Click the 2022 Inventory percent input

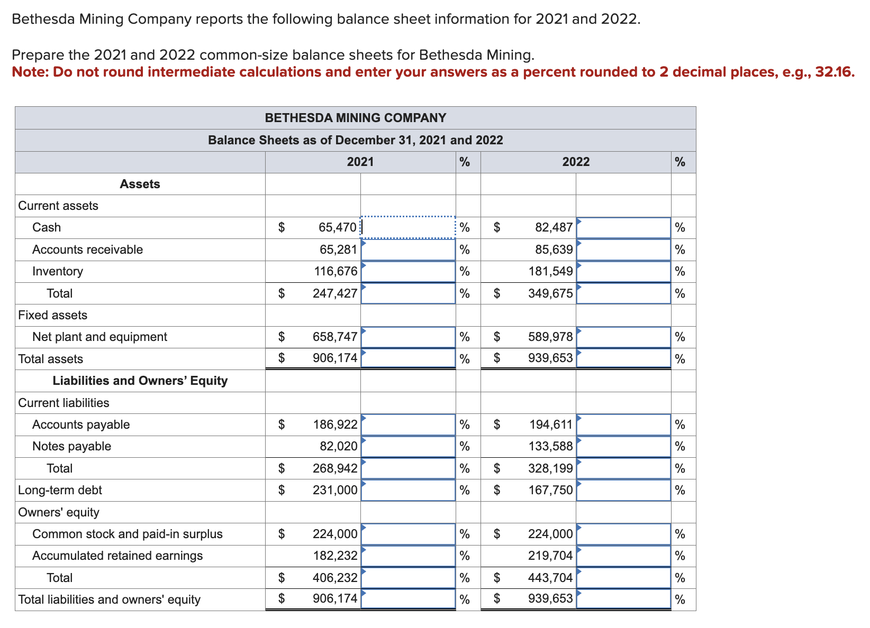(x=623, y=271)
